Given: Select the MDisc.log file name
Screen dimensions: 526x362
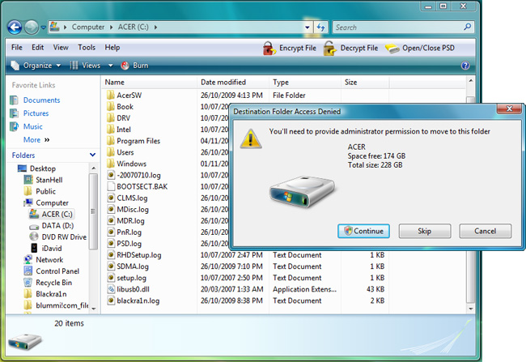Looking at the screenshot, I should coord(133,210).
